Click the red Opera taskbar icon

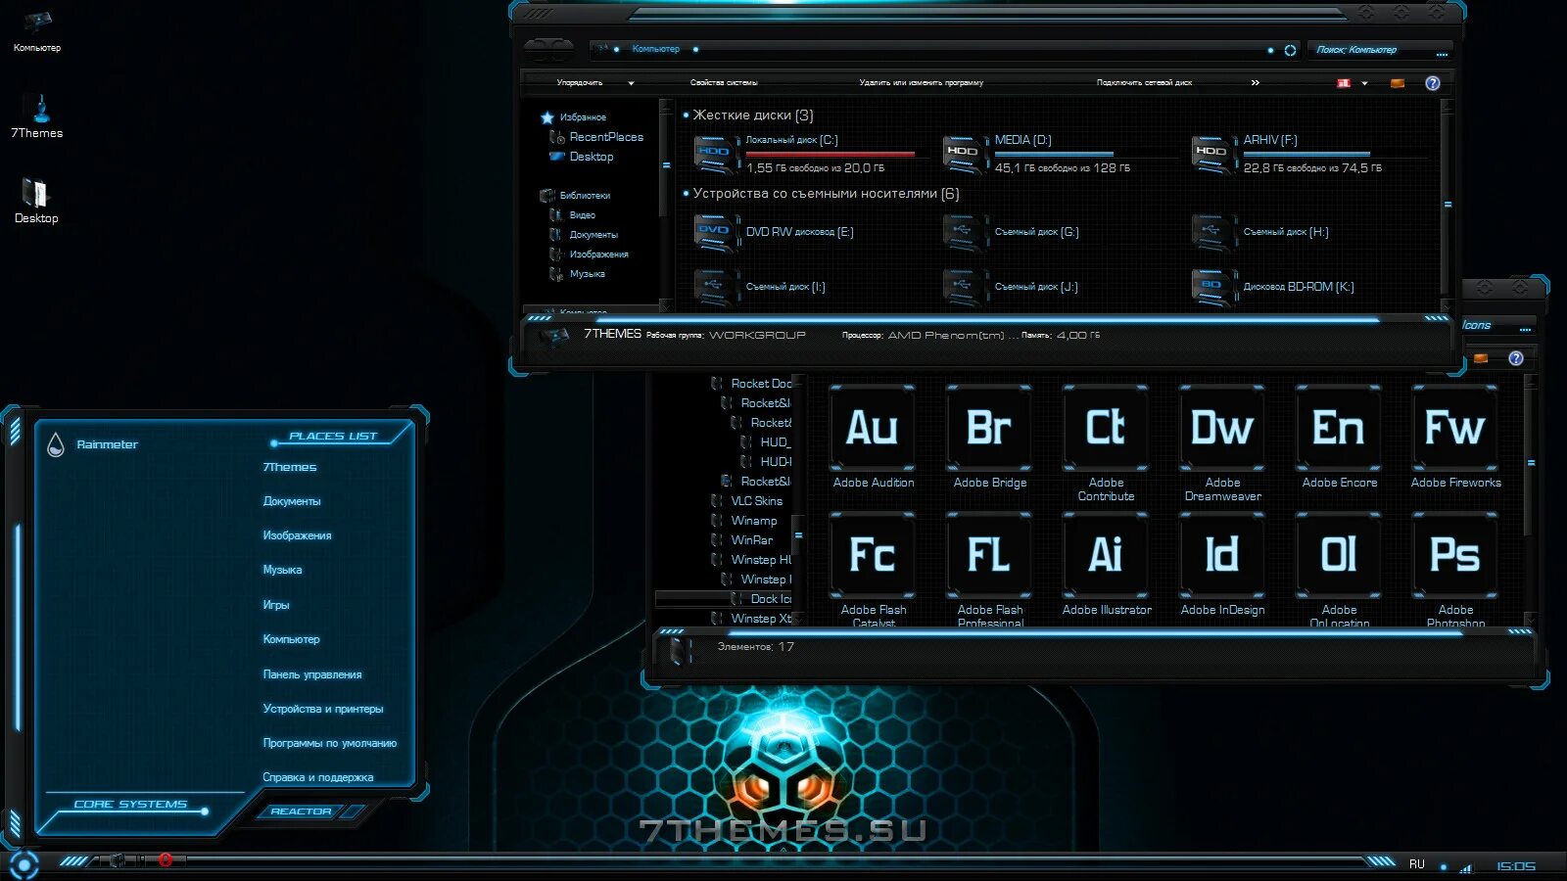tap(166, 860)
